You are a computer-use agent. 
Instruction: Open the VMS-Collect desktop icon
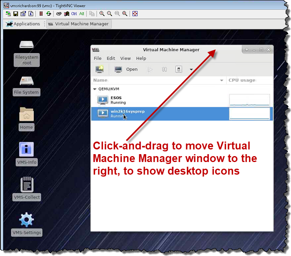pos(26,189)
